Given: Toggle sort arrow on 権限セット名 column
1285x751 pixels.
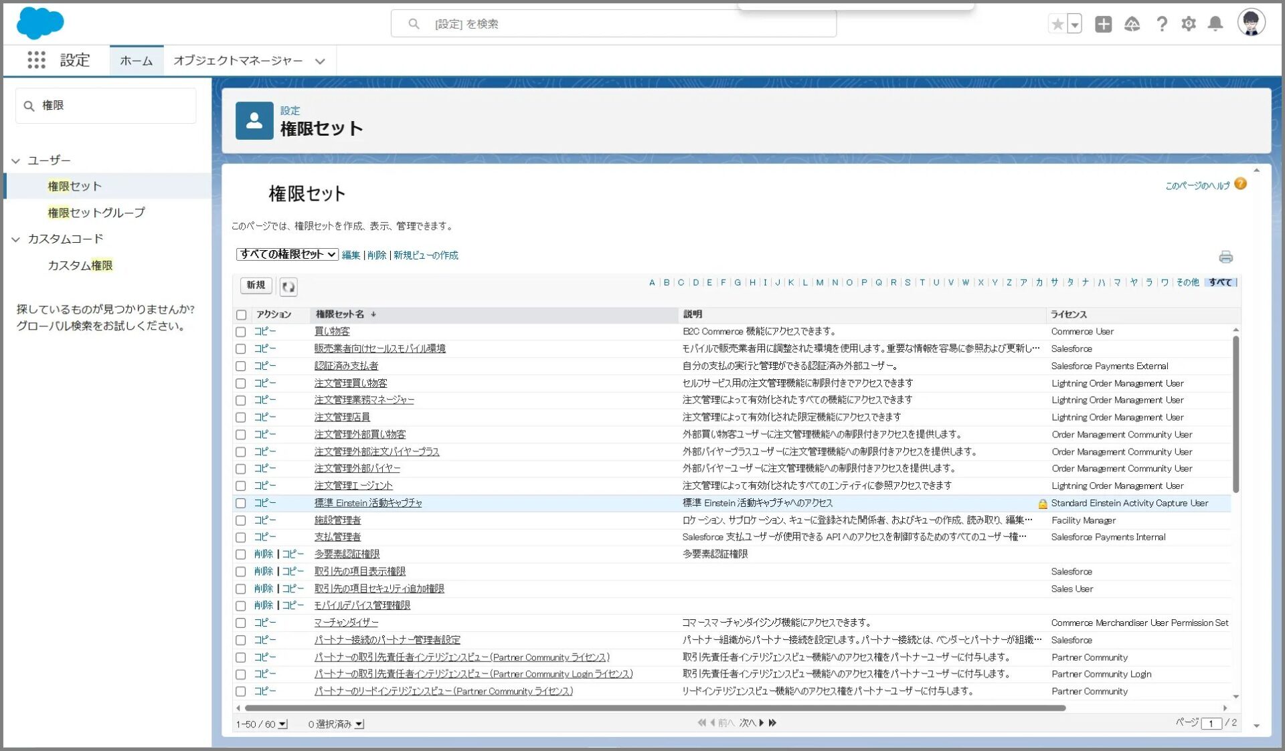Looking at the screenshot, I should pyautogui.click(x=373, y=314).
